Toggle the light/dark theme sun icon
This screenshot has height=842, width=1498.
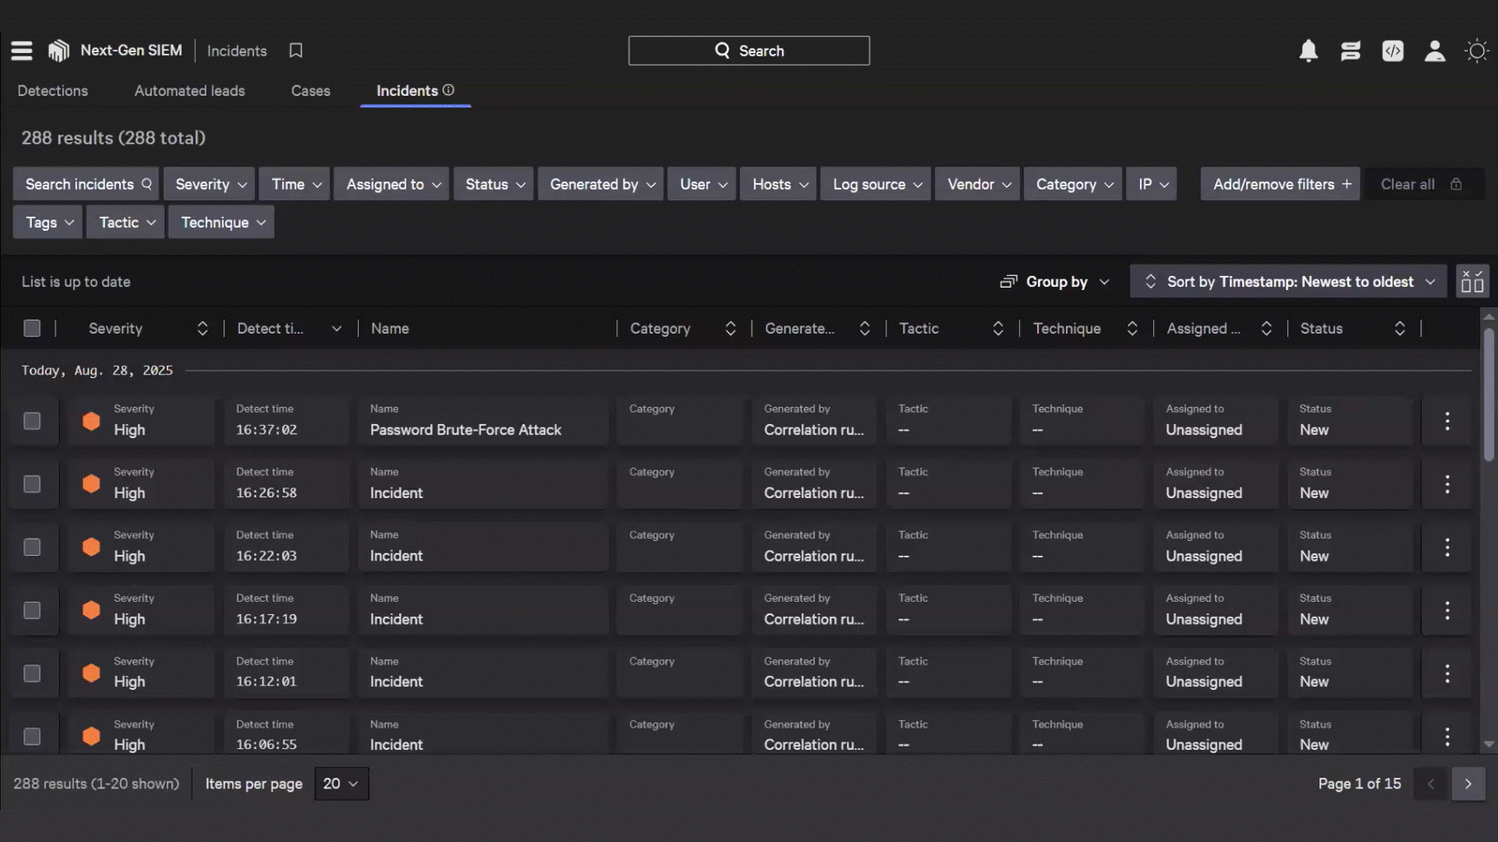(x=1476, y=51)
